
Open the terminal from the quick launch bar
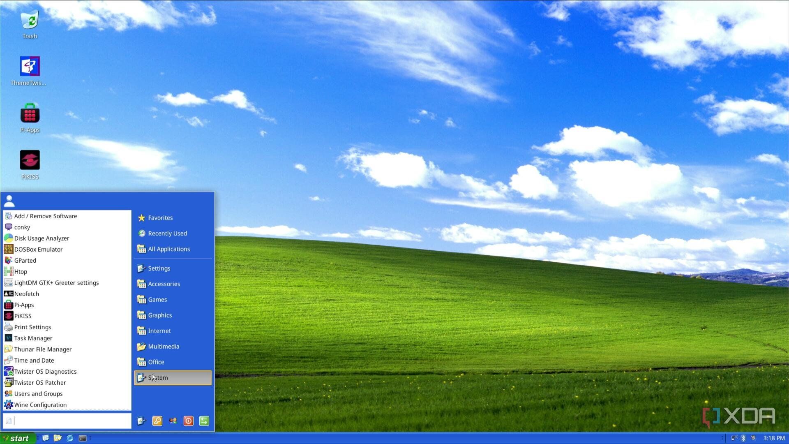pyautogui.click(x=83, y=438)
